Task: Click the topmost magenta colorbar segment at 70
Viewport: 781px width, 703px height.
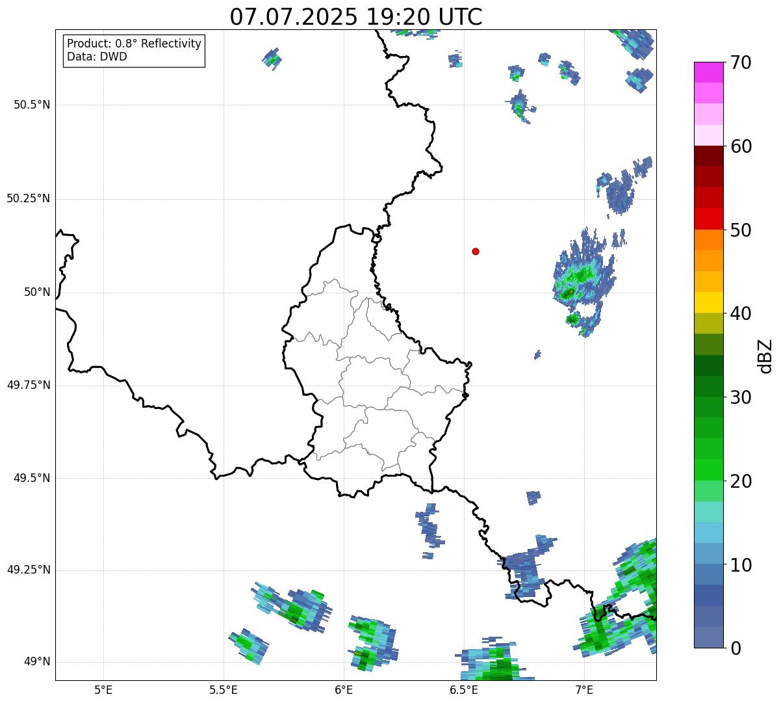Action: 709,72
